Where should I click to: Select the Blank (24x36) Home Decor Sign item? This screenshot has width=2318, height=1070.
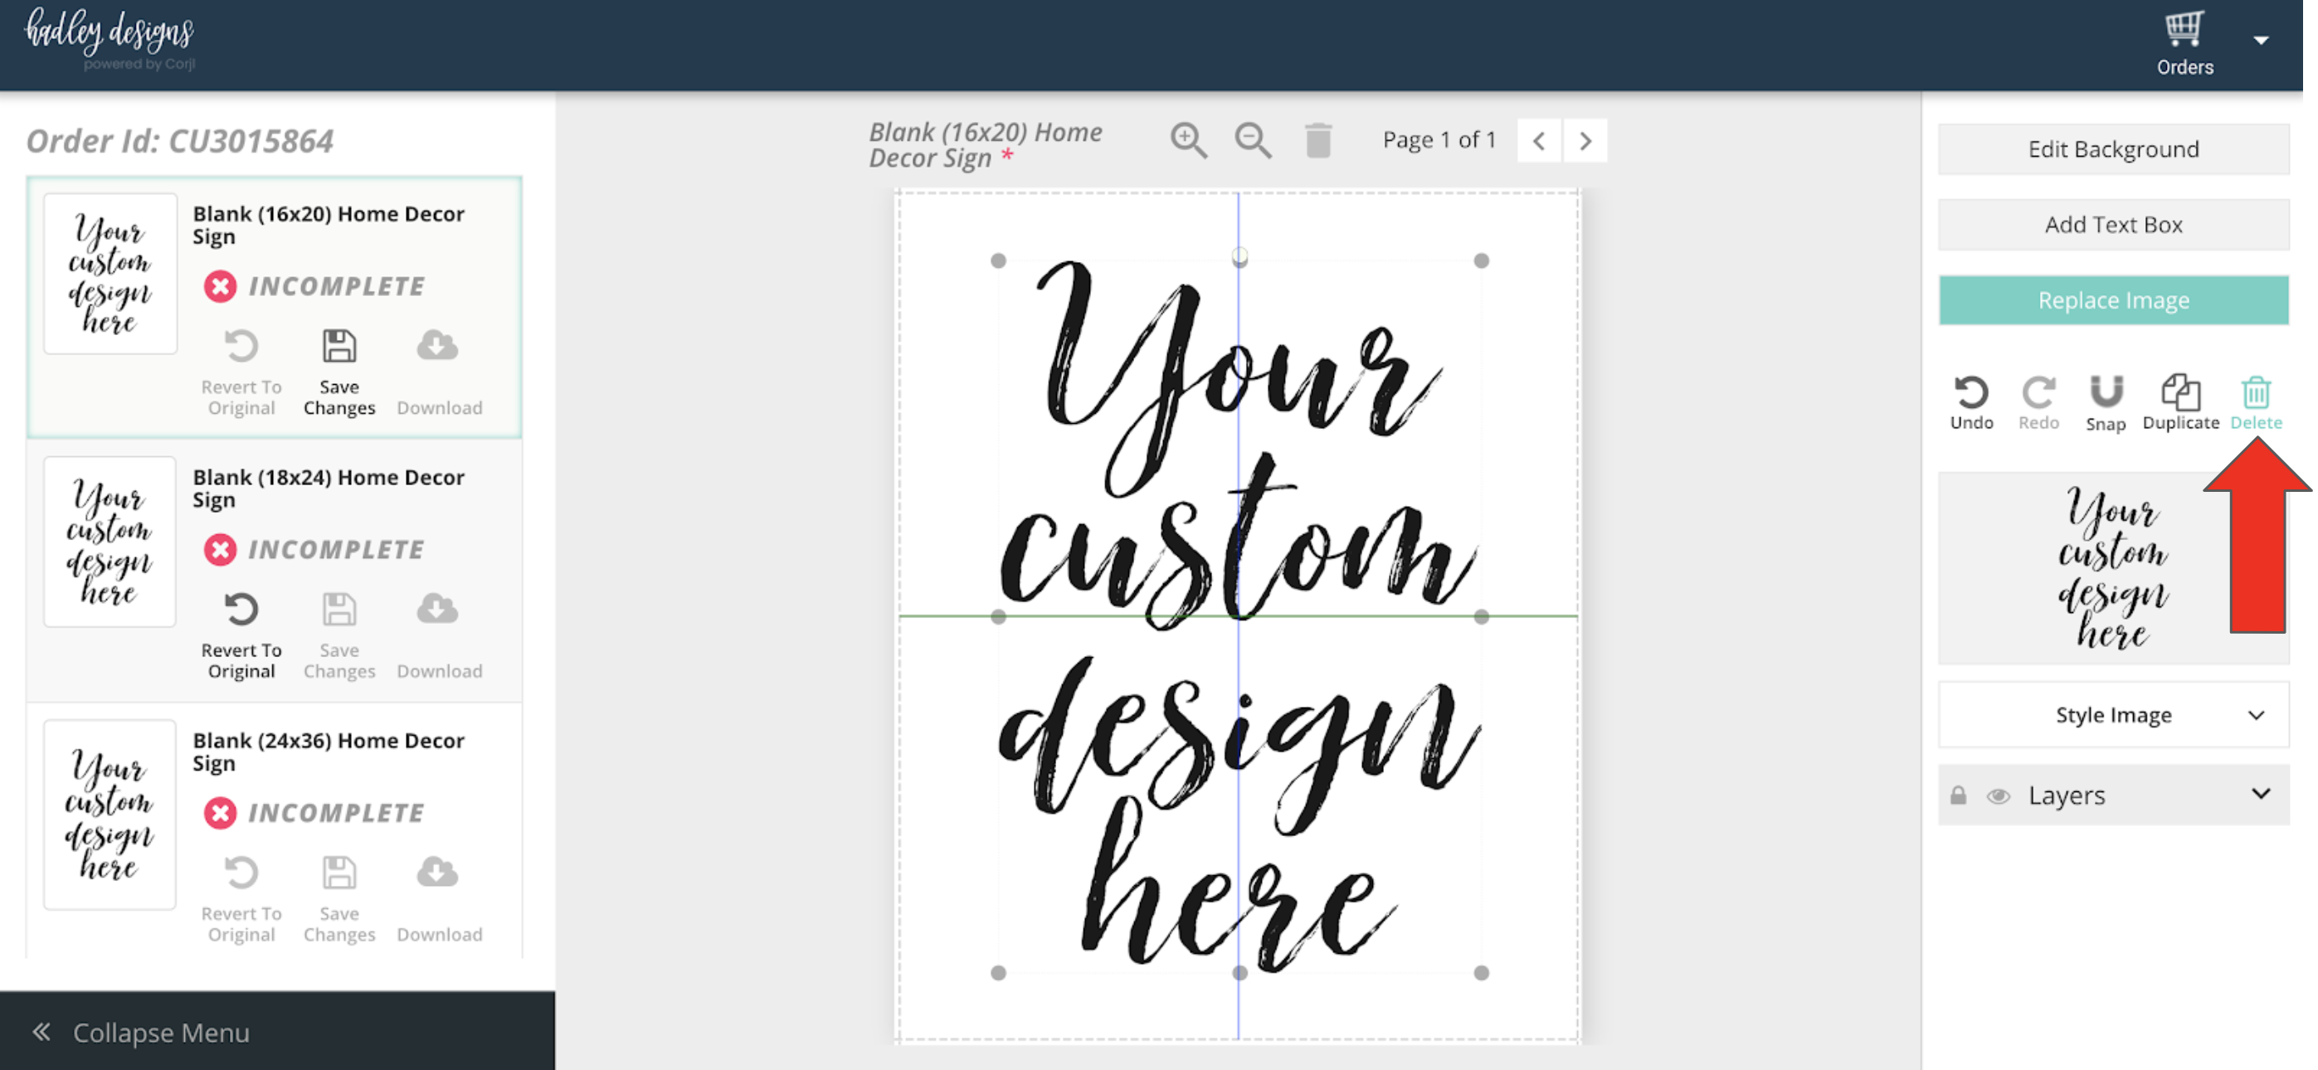click(328, 751)
